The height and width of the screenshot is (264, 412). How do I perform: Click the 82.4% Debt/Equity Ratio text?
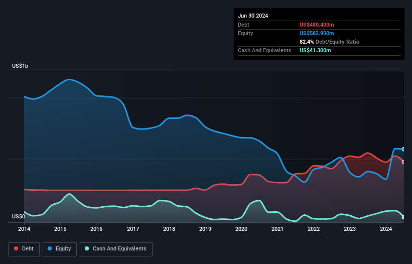coord(330,42)
